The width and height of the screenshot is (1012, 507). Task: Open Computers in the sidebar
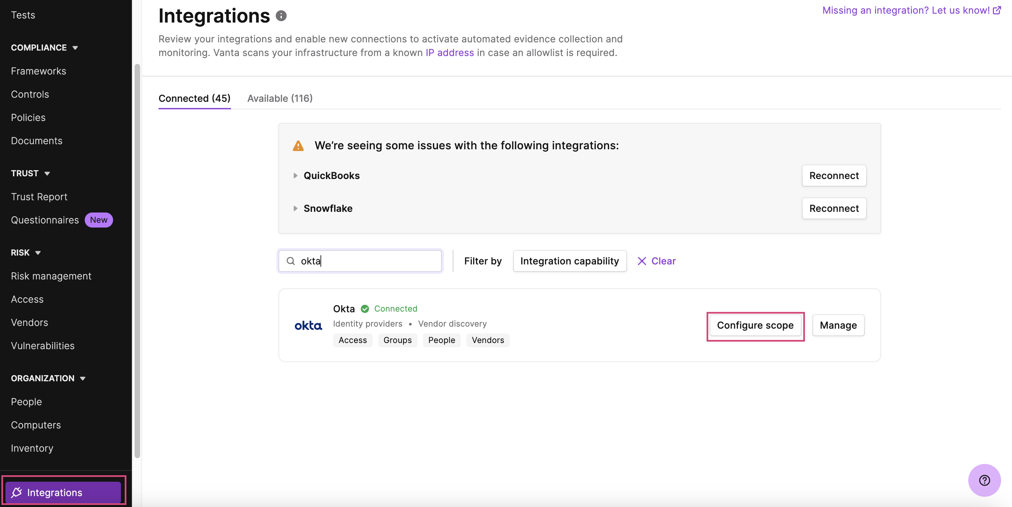point(36,425)
